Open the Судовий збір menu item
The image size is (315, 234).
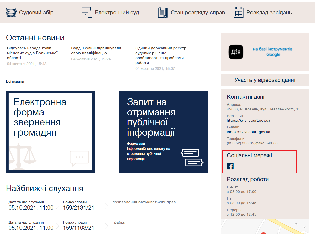tap(36, 13)
